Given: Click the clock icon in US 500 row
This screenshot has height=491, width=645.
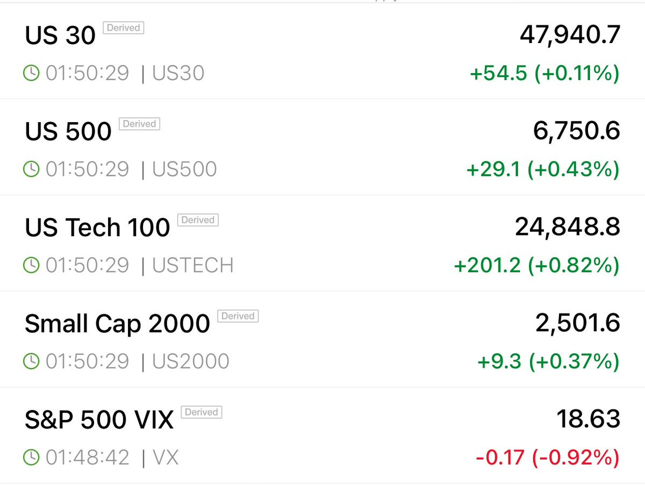Looking at the screenshot, I should click(32, 169).
